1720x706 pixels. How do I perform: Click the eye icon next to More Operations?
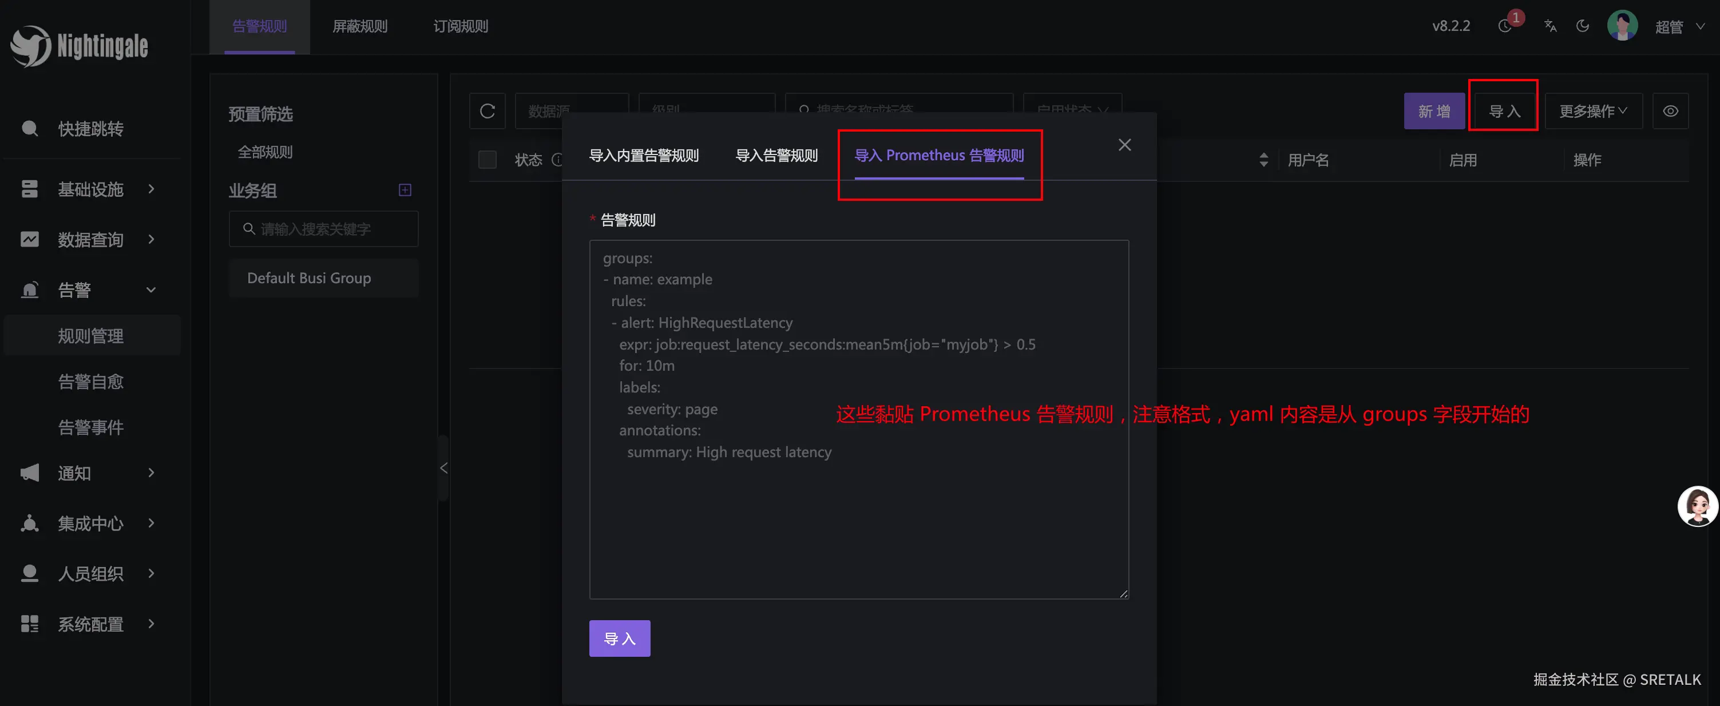point(1670,111)
